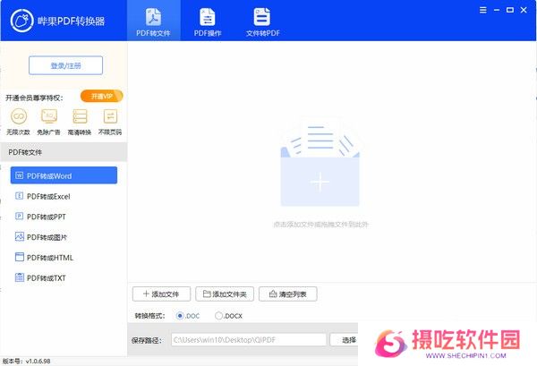
Task: Switch to the 文件转PDF tab
Action: point(261,21)
